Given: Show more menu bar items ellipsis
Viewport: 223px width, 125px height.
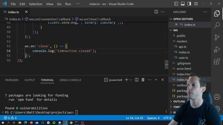Looking at the screenshot, I should point(78,4).
